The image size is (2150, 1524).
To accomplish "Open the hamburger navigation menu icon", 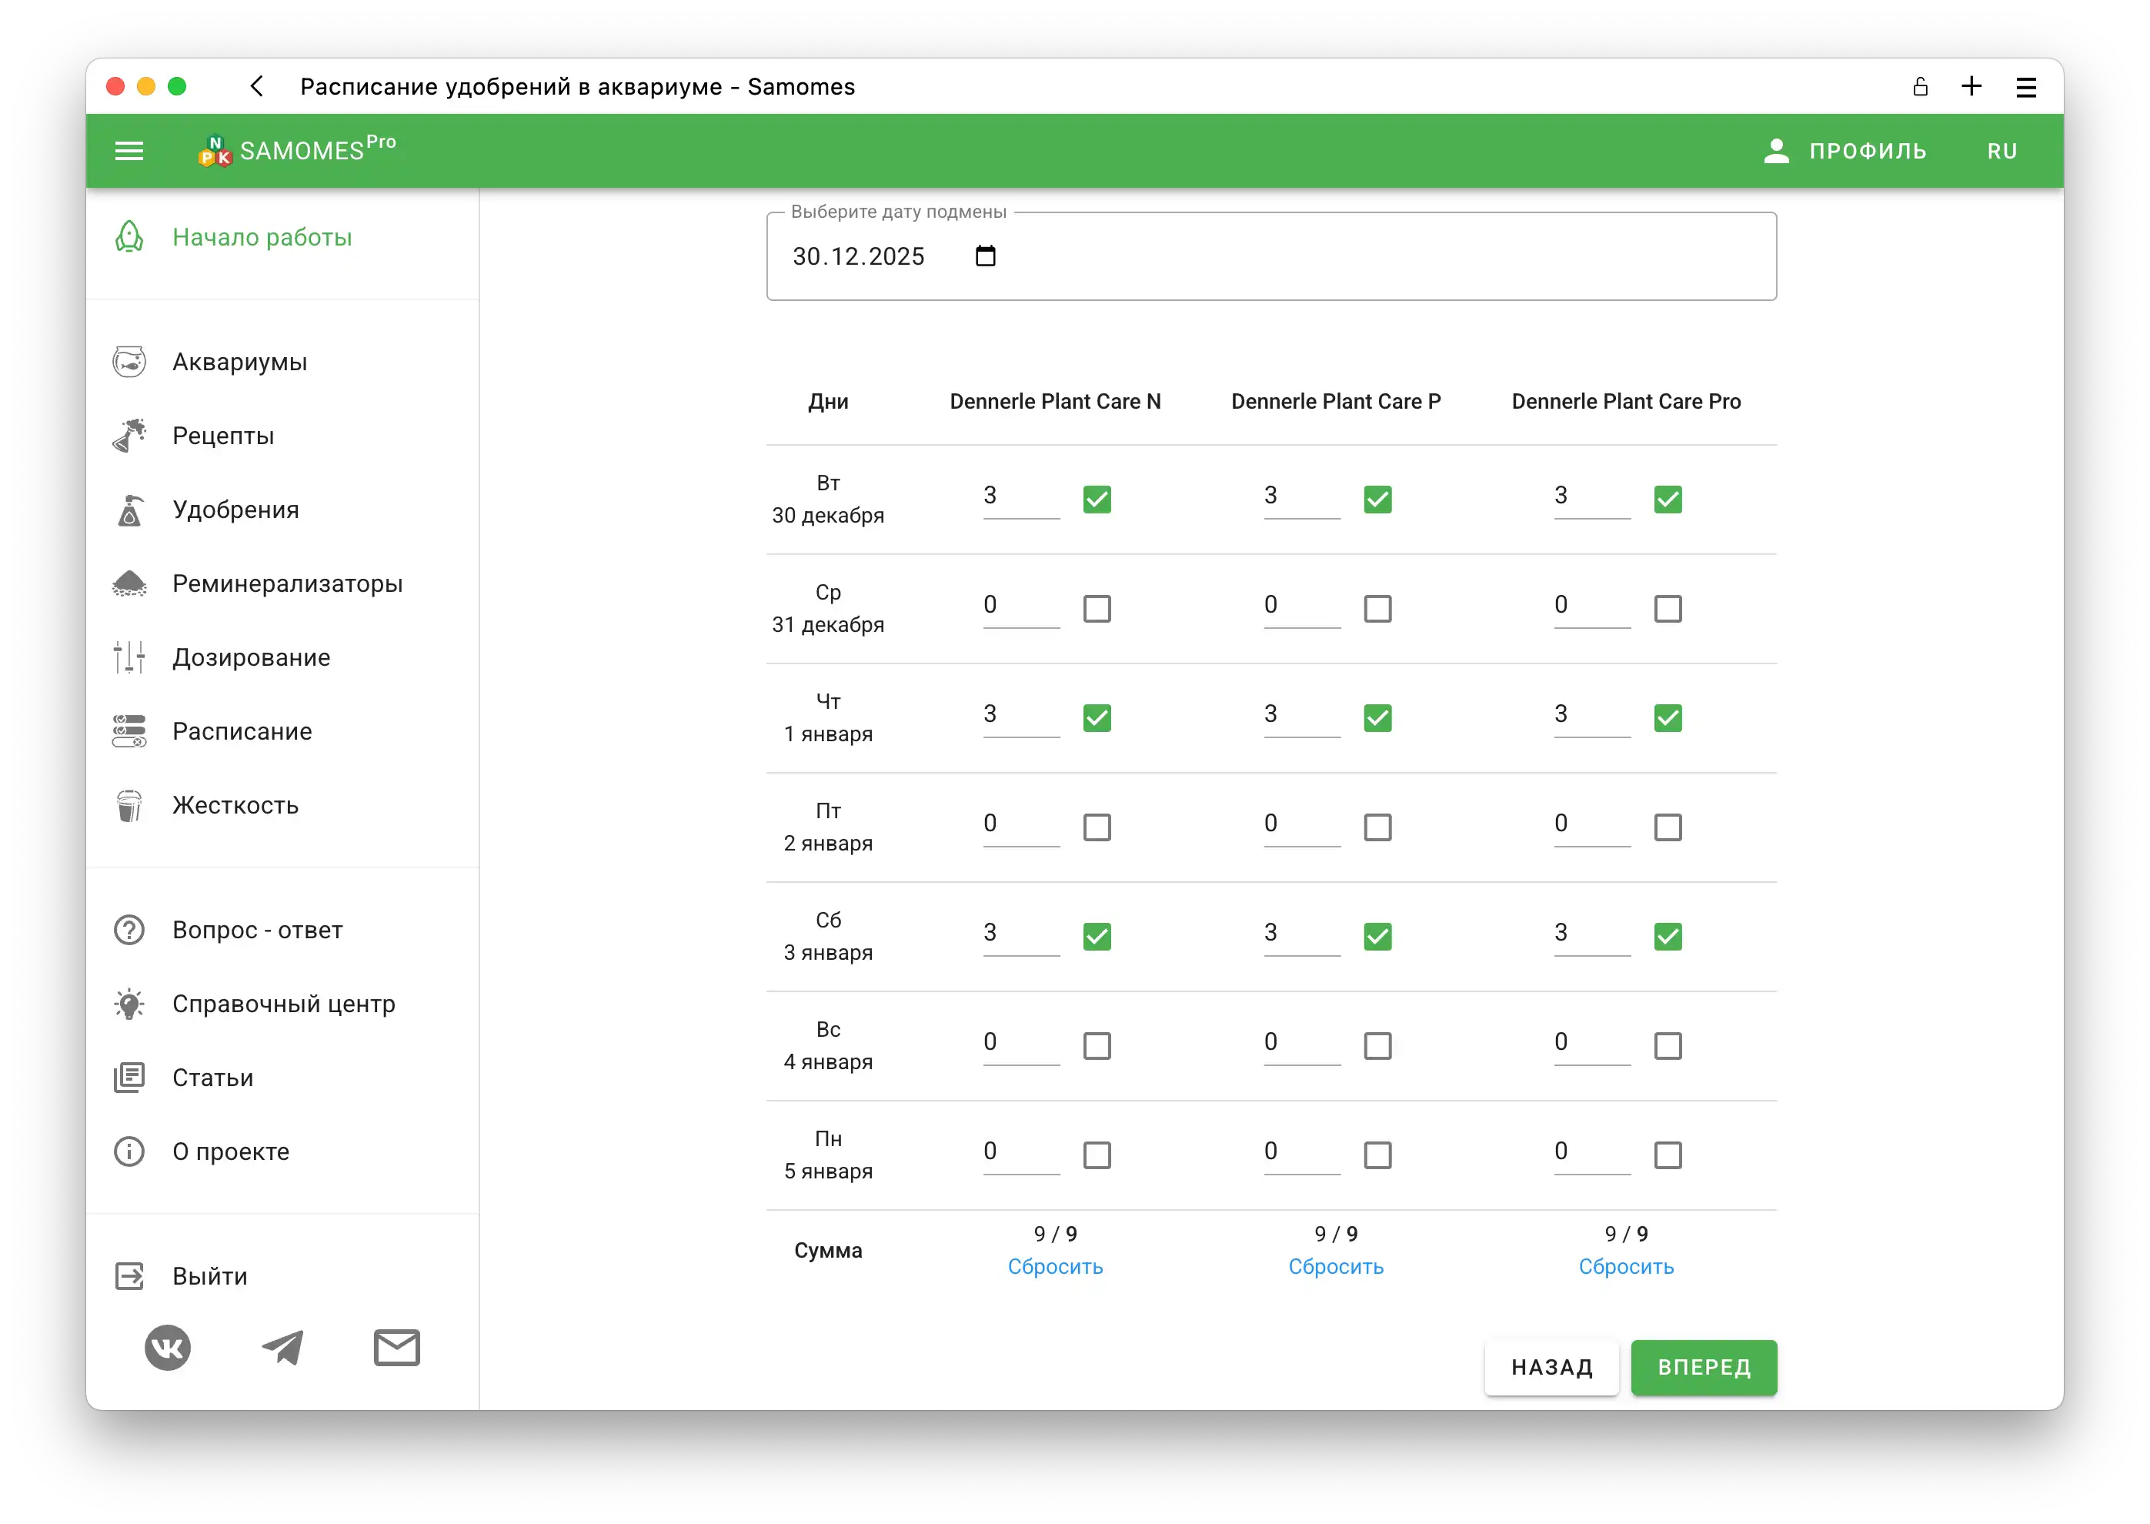I will (129, 151).
